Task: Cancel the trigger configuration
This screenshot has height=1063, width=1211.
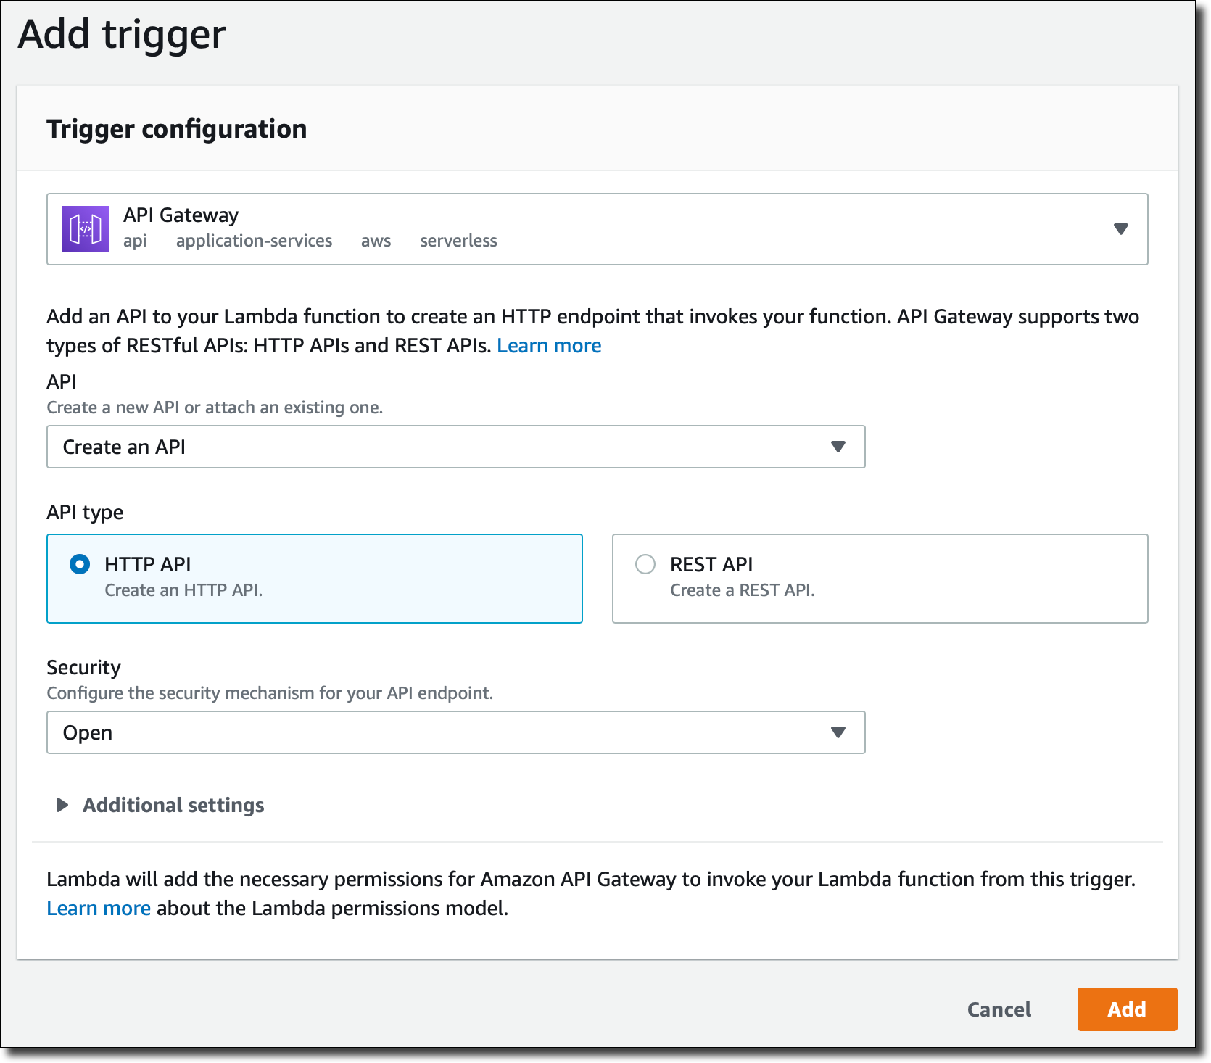Action: [999, 1009]
